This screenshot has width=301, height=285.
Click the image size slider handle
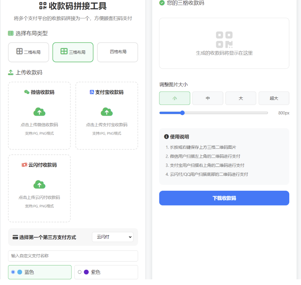(x=182, y=113)
